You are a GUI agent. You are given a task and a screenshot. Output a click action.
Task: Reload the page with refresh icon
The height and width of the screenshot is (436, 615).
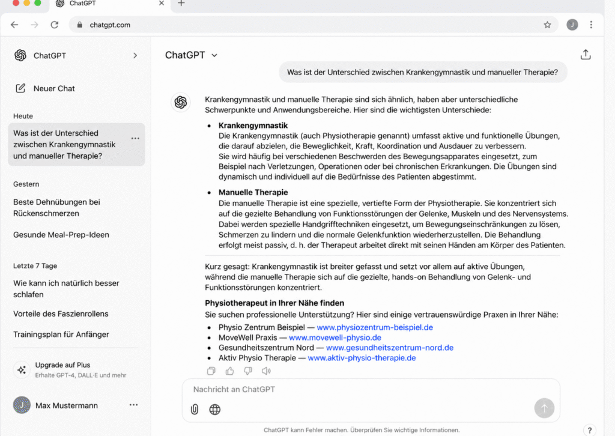pos(55,25)
